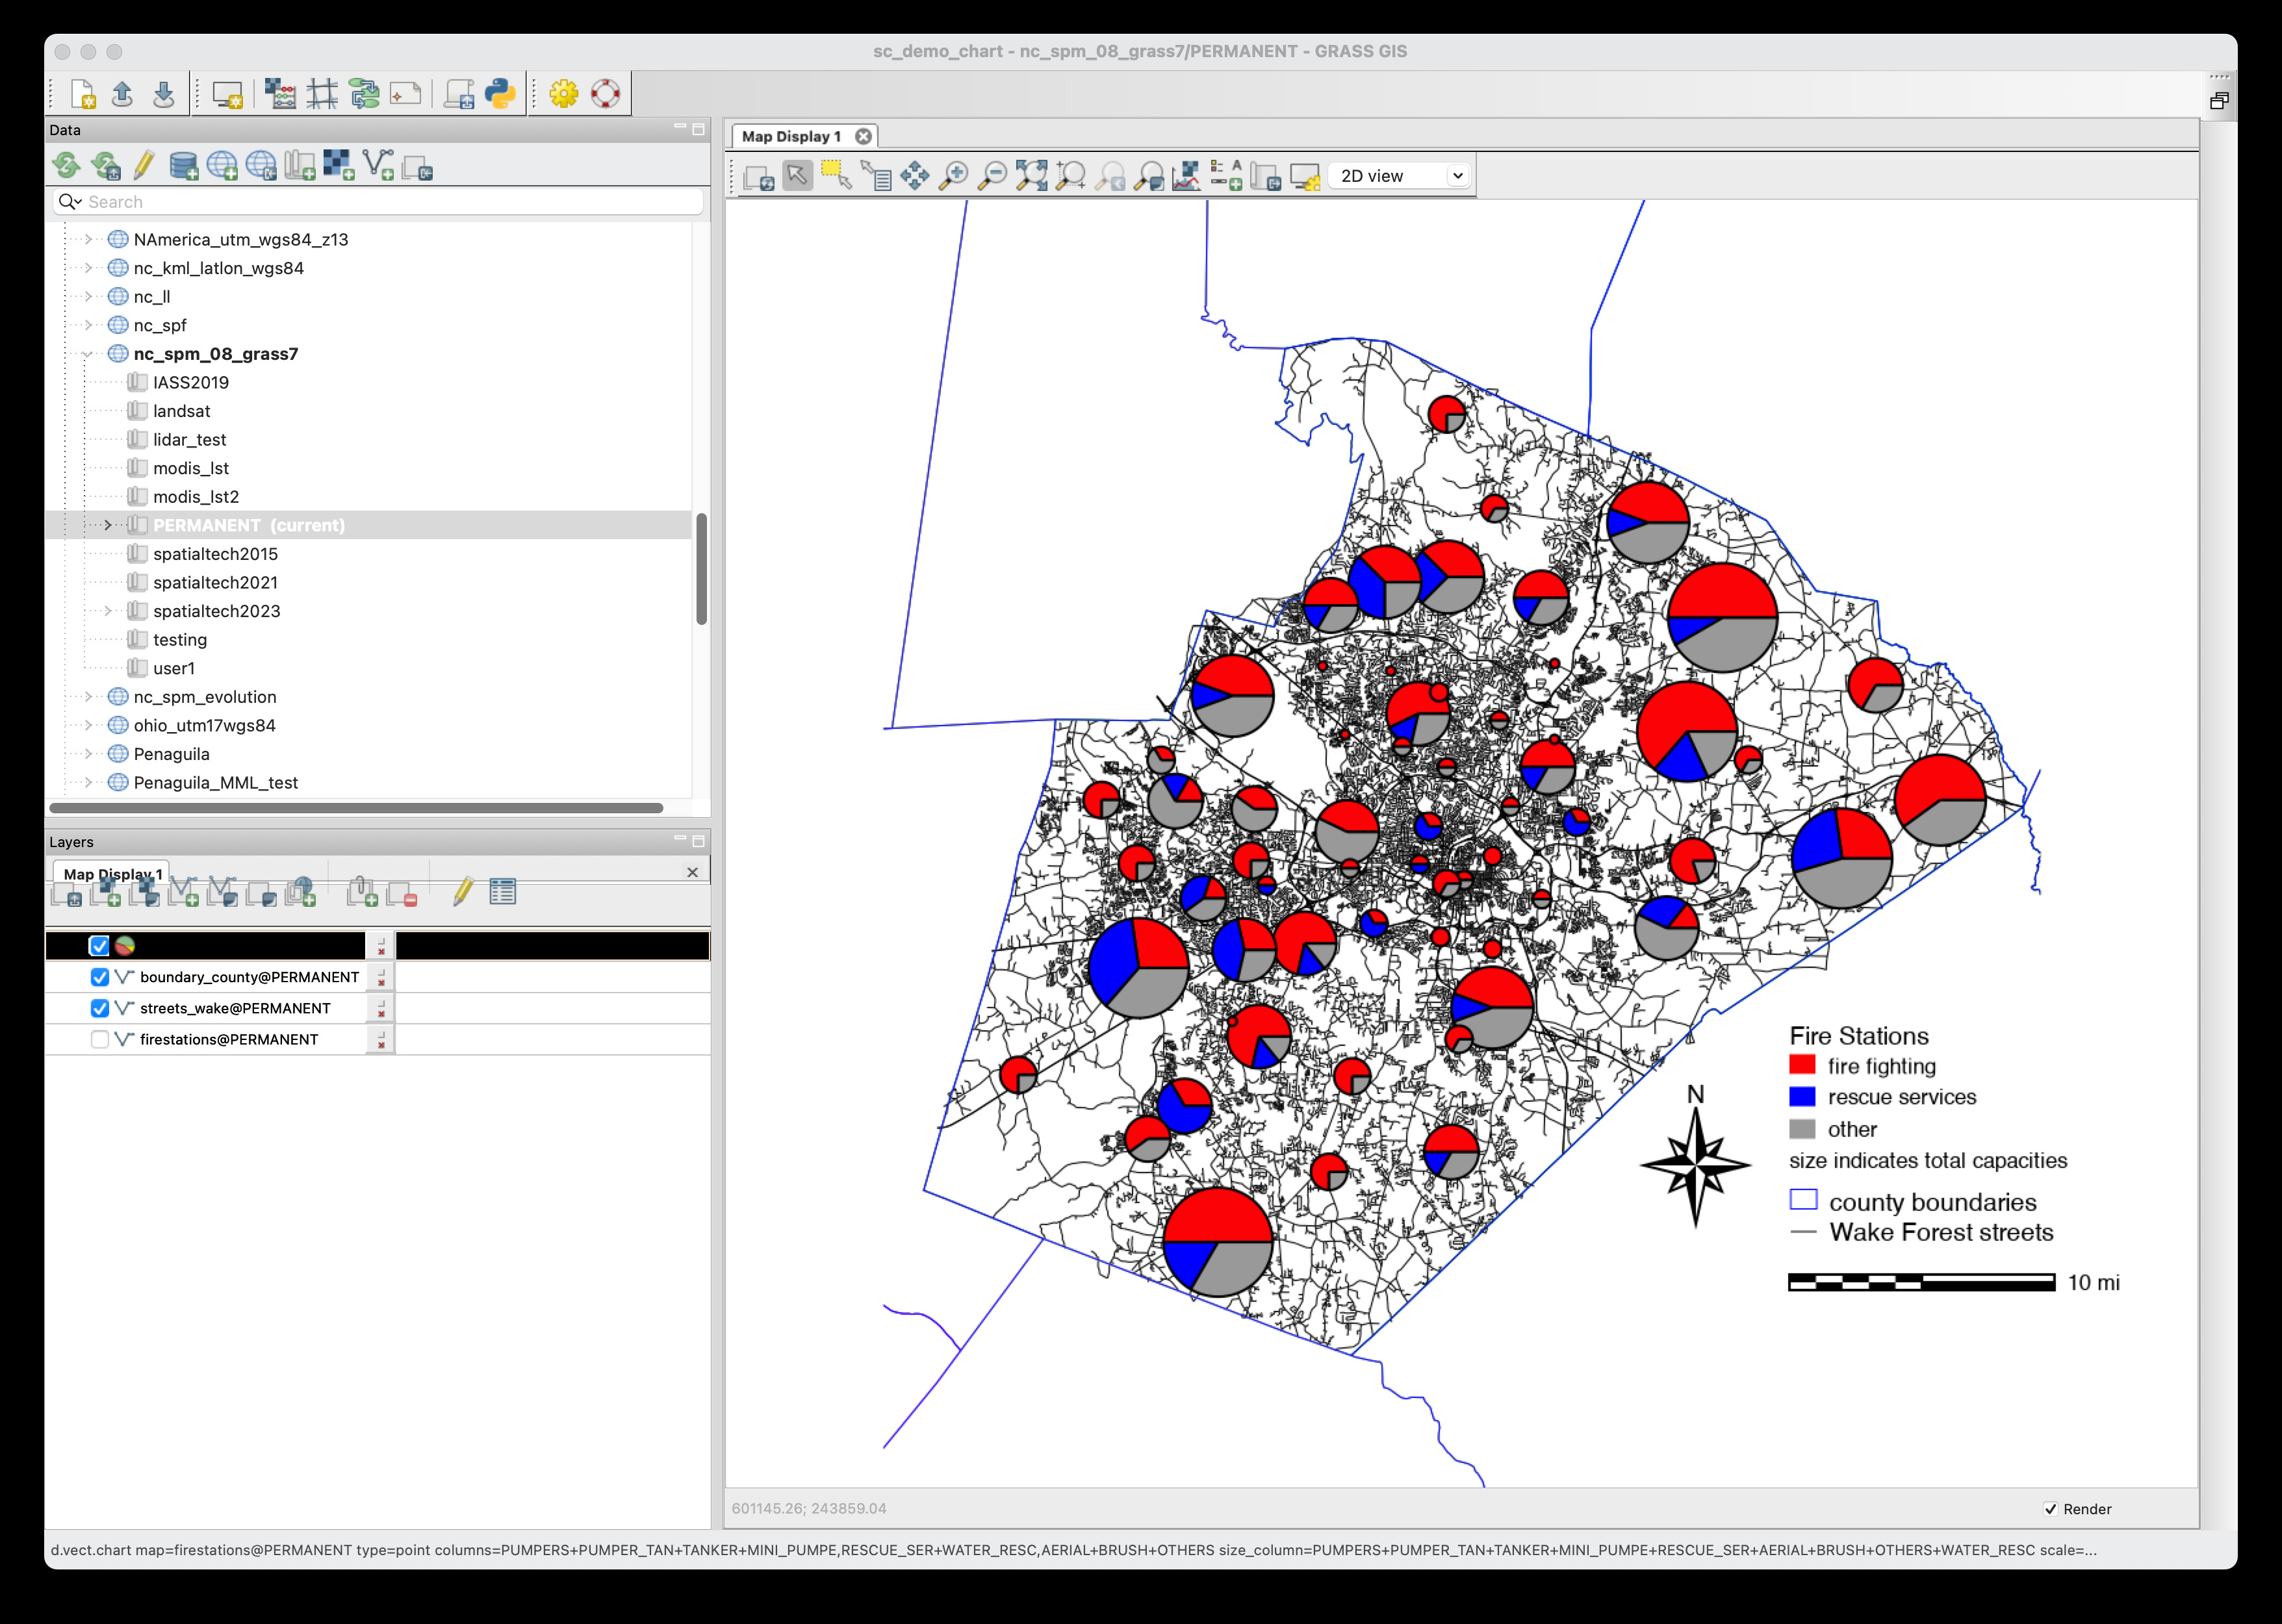Start a new map display window

(227, 94)
